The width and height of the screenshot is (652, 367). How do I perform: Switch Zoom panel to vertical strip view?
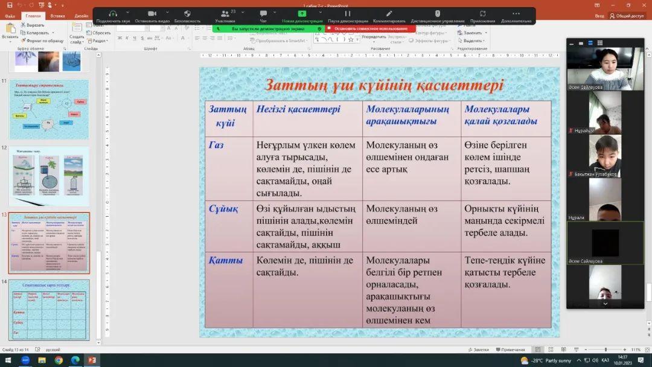tap(590, 43)
